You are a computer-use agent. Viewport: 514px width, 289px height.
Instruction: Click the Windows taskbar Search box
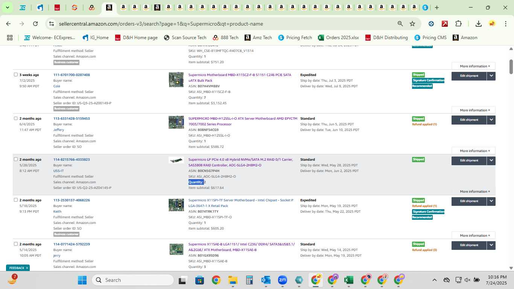pyautogui.click(x=133, y=280)
